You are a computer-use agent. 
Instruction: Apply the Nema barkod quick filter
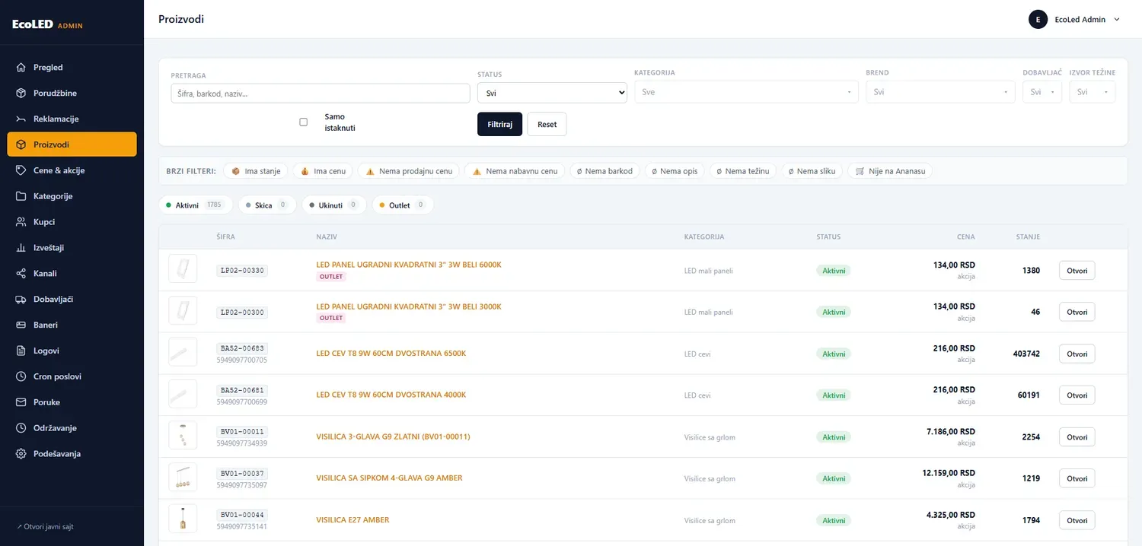pos(604,171)
